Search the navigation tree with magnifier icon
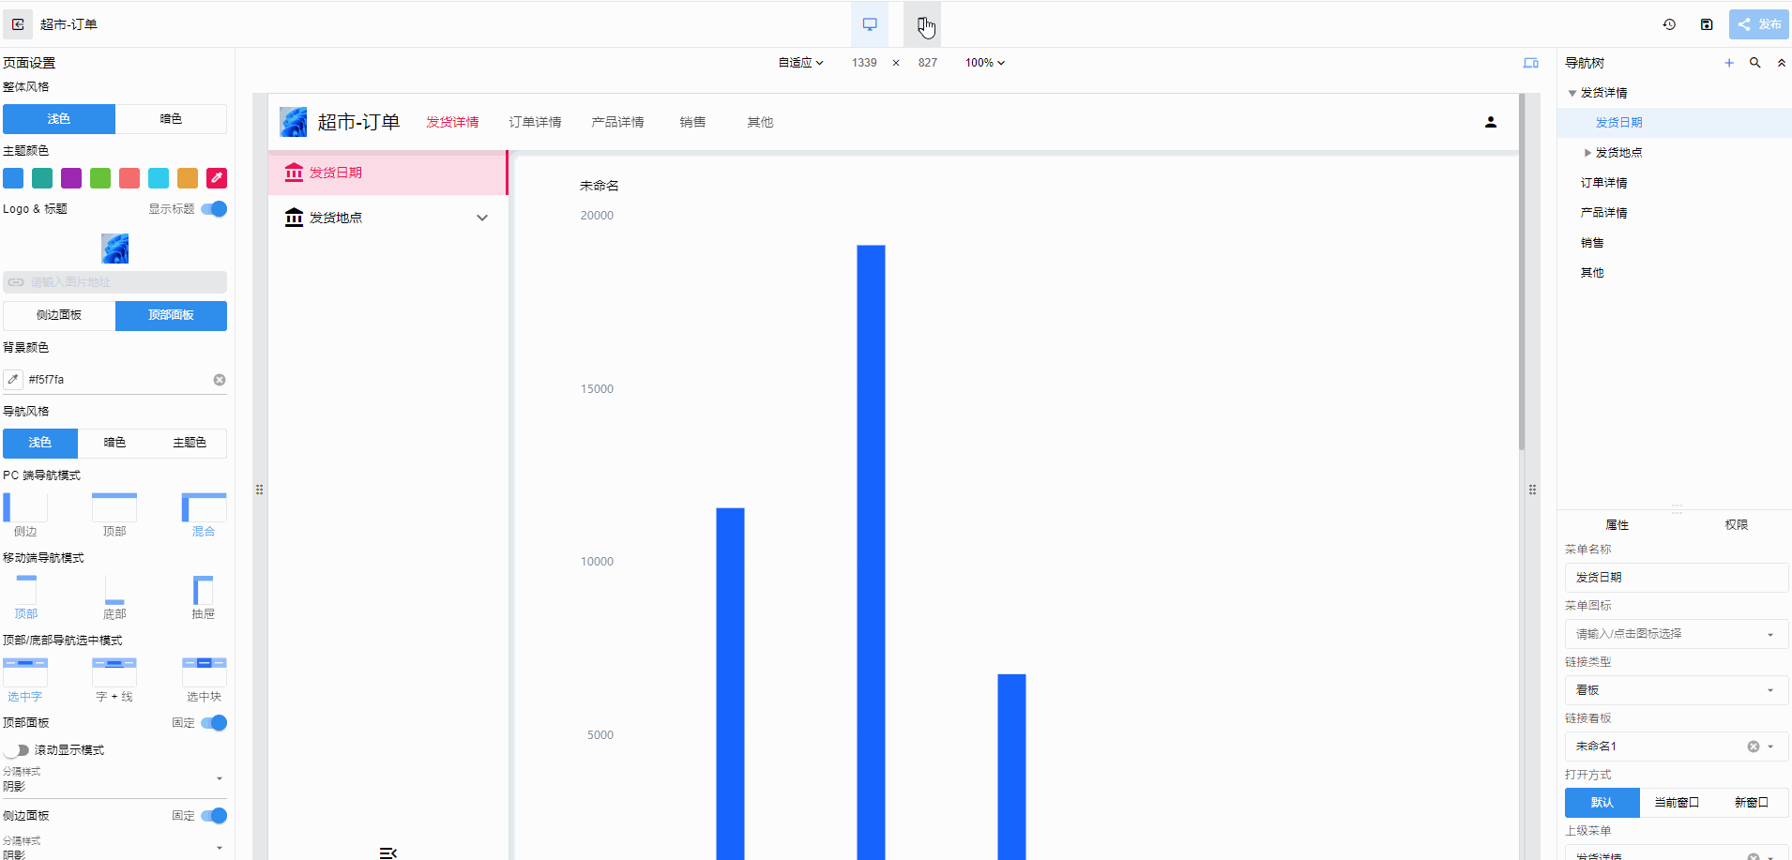 coord(1754,63)
